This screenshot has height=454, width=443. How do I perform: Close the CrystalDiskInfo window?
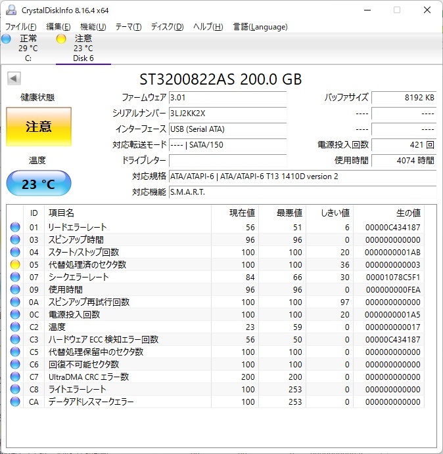coord(427,10)
